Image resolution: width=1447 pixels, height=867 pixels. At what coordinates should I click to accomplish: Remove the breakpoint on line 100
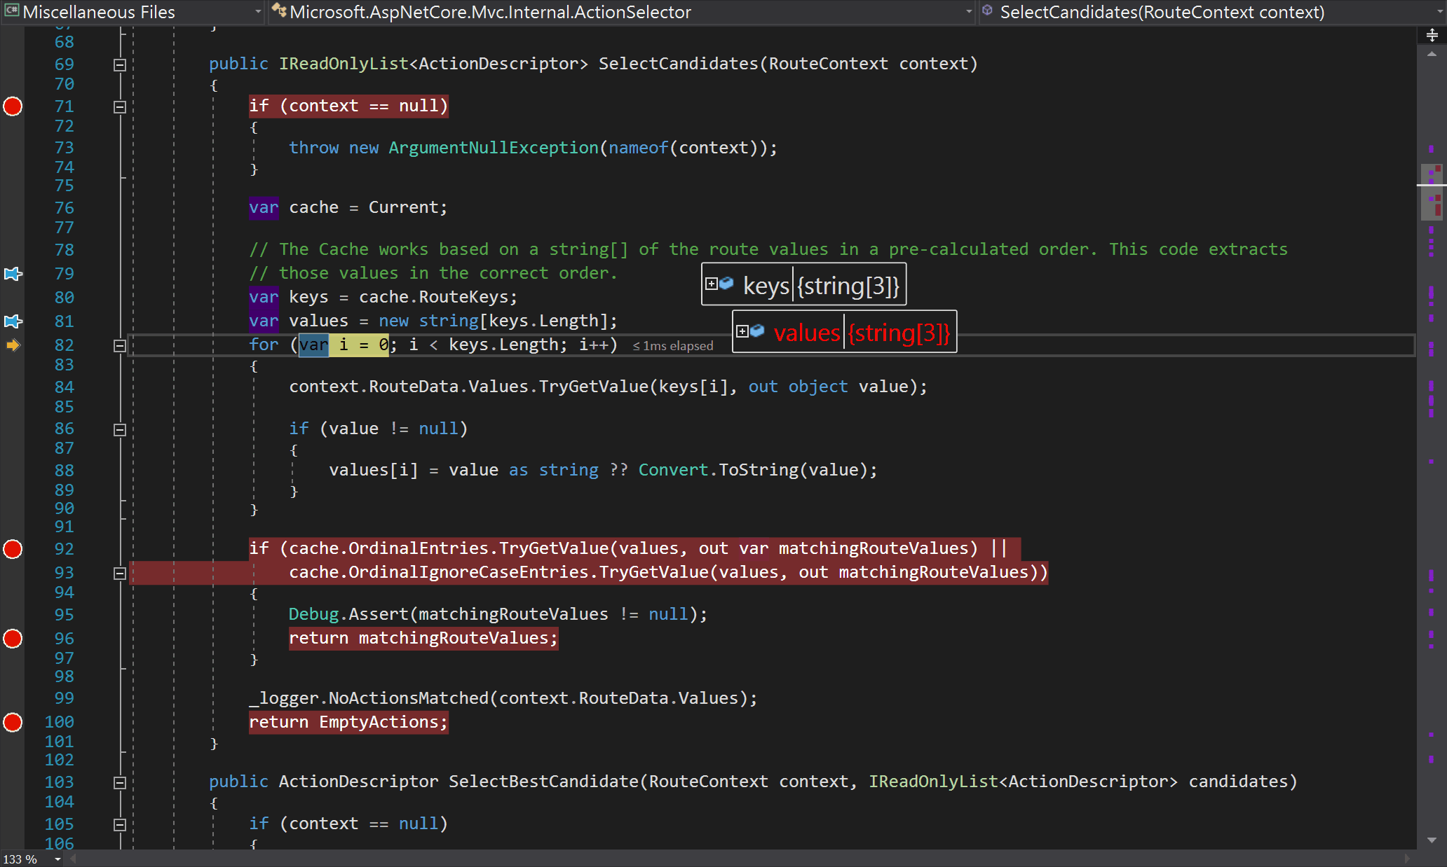13,722
